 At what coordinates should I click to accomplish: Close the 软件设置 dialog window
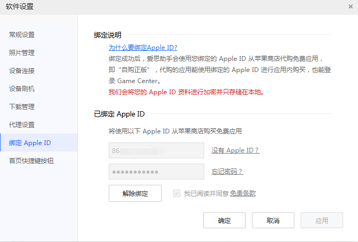click(x=350, y=6)
